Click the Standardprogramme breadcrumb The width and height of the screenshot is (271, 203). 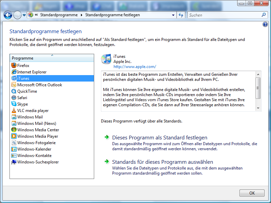pos(59,15)
